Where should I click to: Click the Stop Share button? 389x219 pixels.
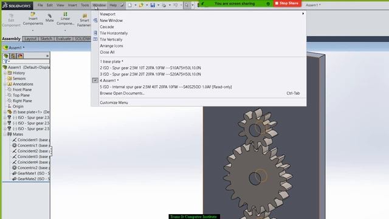[x=287, y=4]
